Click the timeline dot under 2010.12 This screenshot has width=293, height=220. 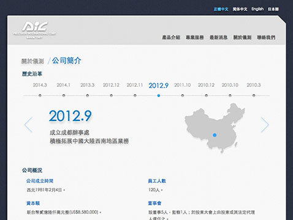tap(206, 95)
